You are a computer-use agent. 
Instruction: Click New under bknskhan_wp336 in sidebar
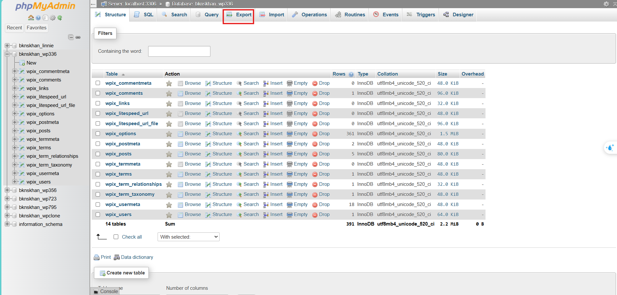pos(31,63)
